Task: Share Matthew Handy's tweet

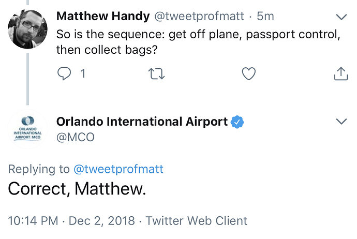Action: (x=340, y=74)
